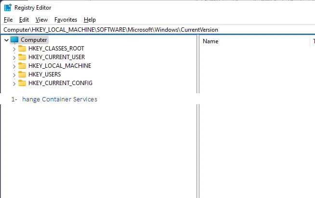315x198 pixels.
Task: Open the Help menu
Action: [x=90, y=20]
